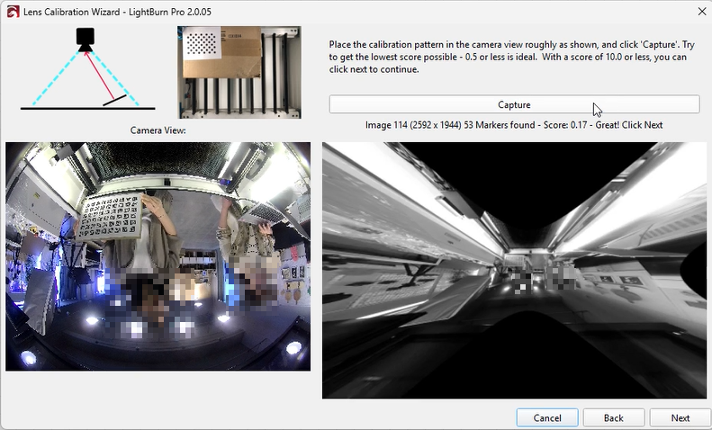Viewport: 712px width, 430px height.
Task: Click the score status text below Capture
Action: (x=514, y=125)
